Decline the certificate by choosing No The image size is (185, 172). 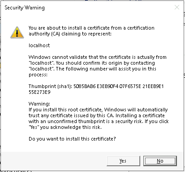tap(160, 161)
